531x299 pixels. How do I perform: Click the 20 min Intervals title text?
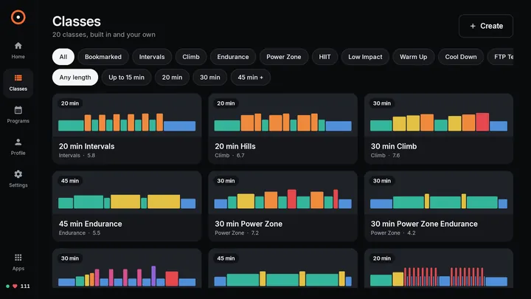coord(87,146)
